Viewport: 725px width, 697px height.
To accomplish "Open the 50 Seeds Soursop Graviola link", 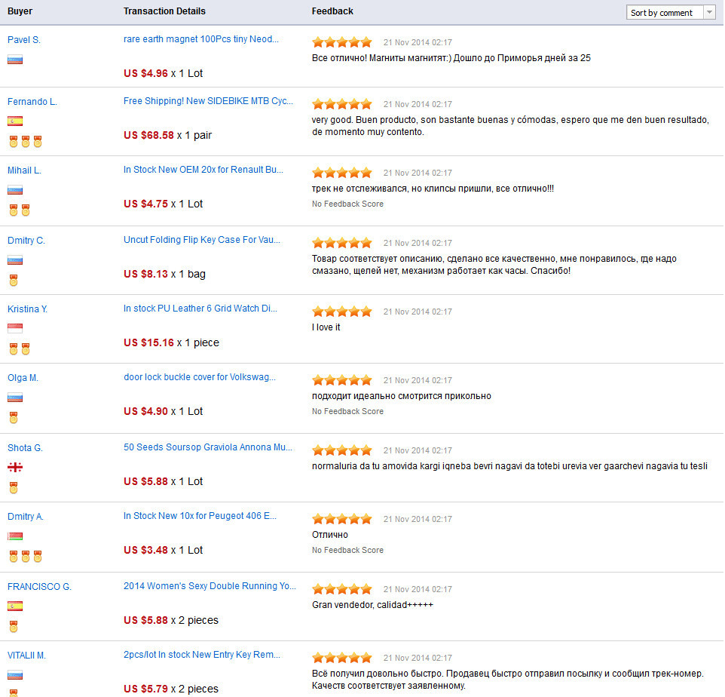I will tap(207, 447).
